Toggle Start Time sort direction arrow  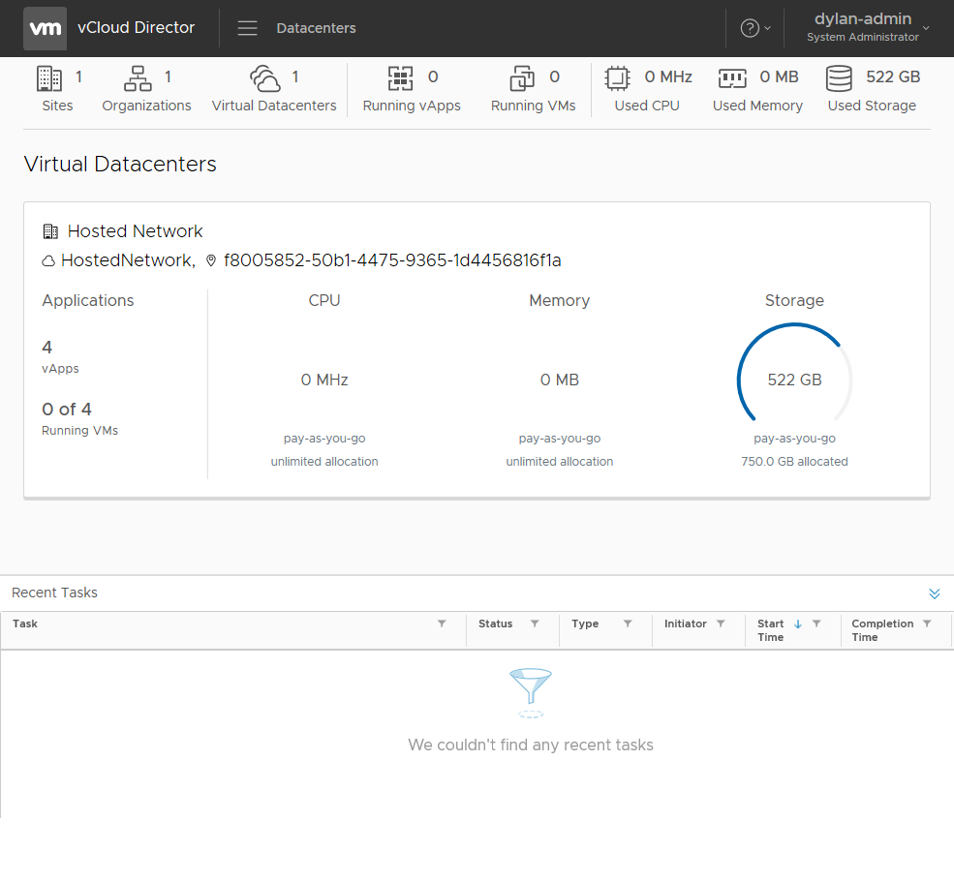point(798,624)
